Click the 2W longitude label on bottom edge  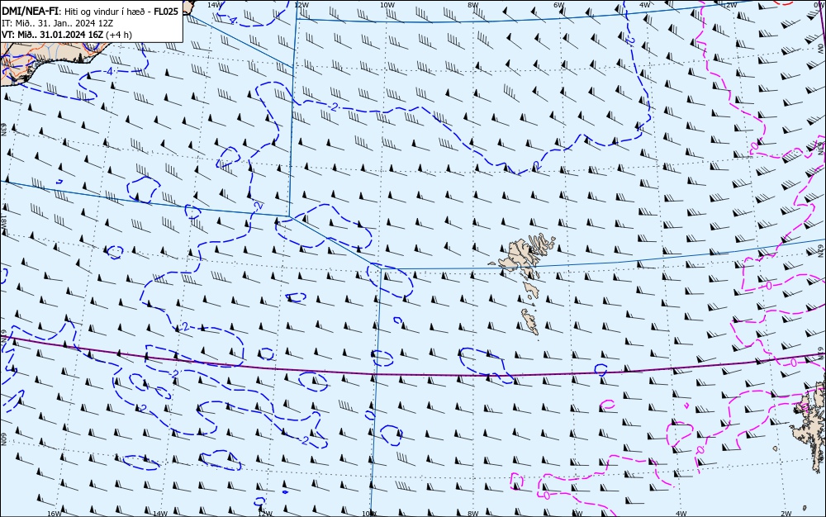tap(786, 514)
